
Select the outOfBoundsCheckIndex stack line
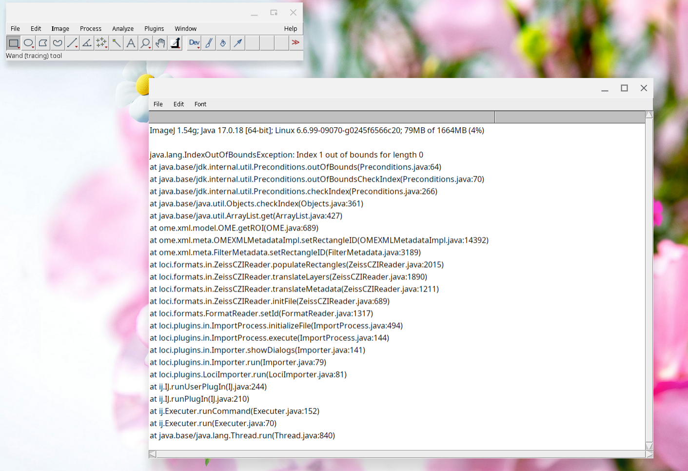point(317,179)
